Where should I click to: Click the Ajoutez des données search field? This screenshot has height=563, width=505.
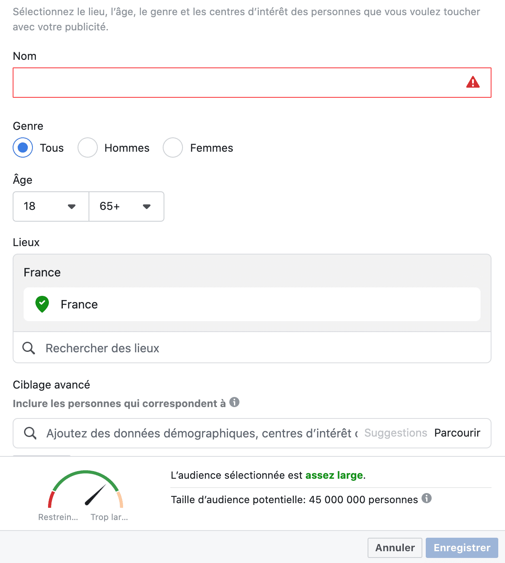coord(190,433)
